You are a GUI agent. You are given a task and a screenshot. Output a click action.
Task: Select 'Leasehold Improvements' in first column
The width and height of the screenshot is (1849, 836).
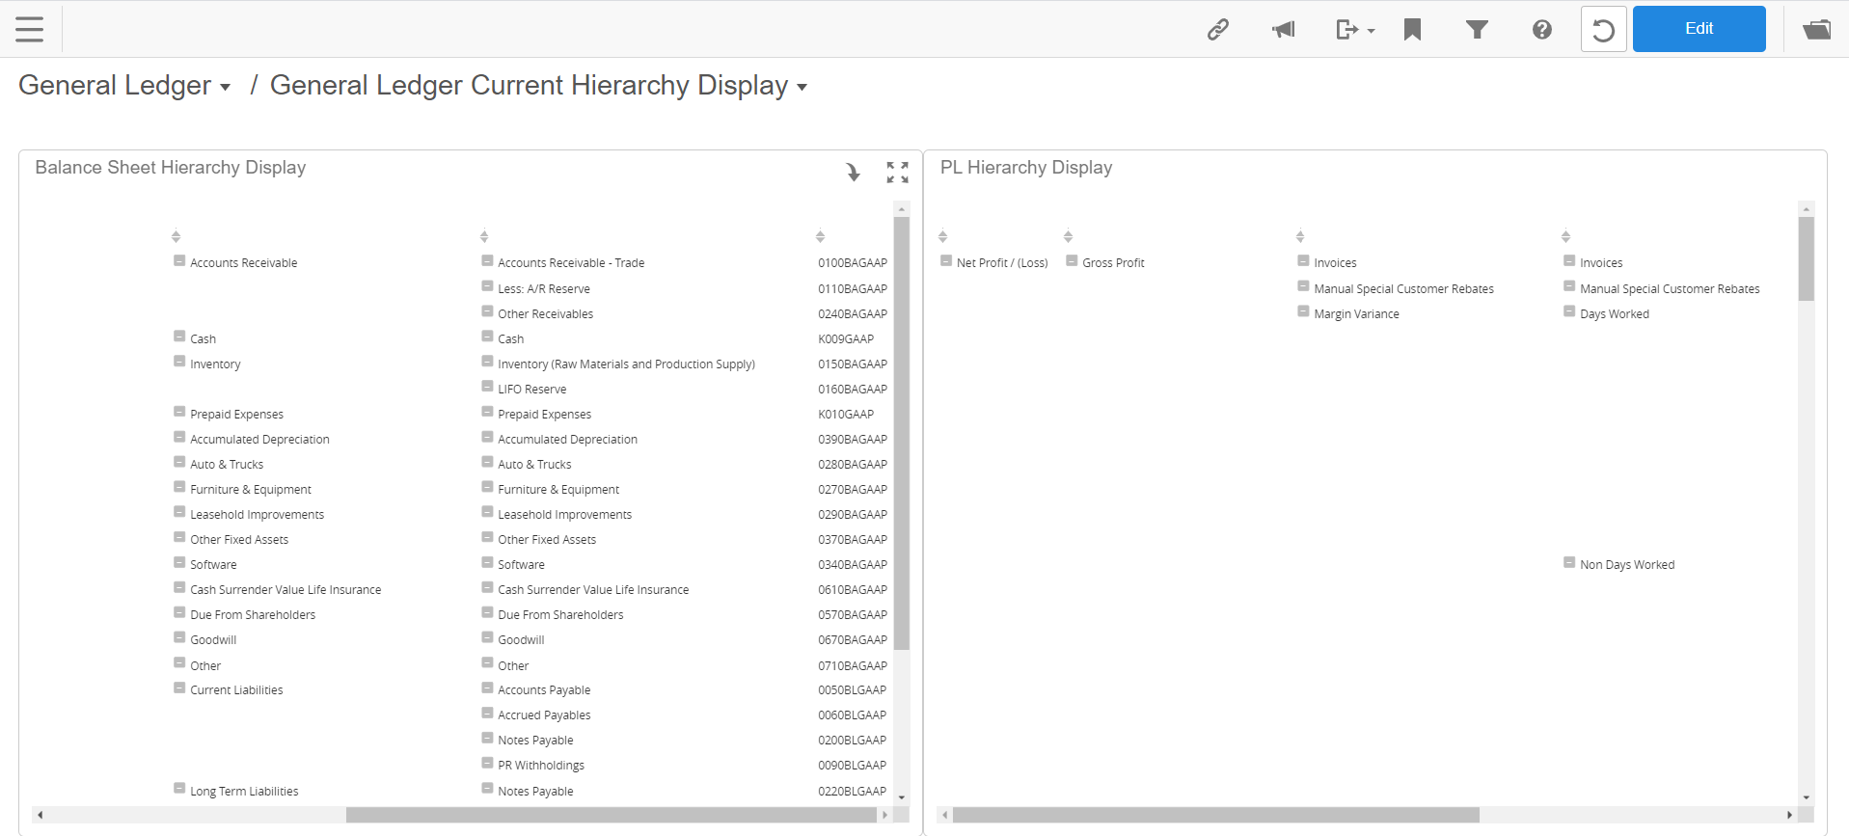pos(258,515)
